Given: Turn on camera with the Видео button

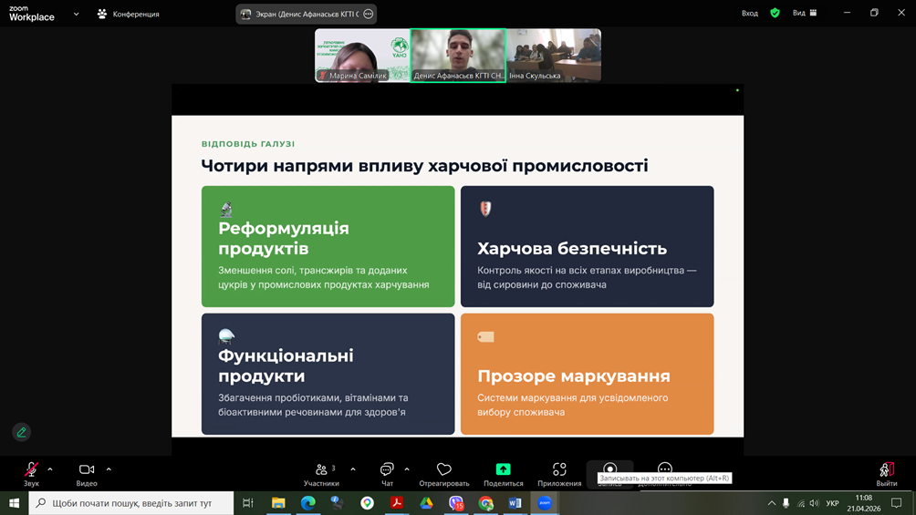Looking at the screenshot, I should (87, 471).
